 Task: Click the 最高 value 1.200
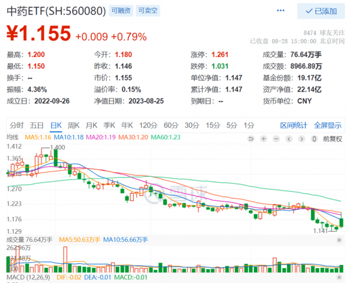click(x=36, y=54)
